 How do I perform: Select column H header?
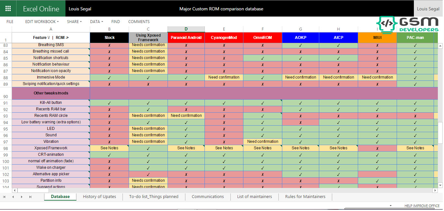pos(338,29)
